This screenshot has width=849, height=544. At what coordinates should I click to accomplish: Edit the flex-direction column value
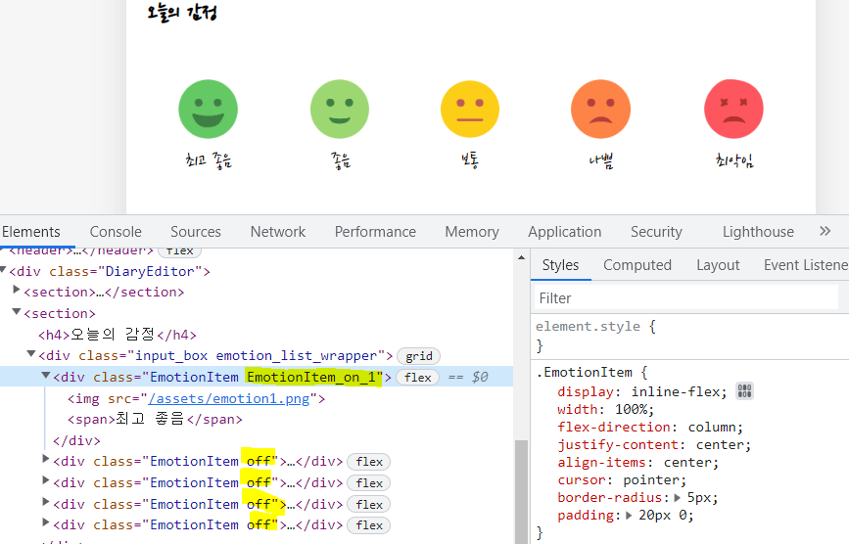click(x=712, y=428)
